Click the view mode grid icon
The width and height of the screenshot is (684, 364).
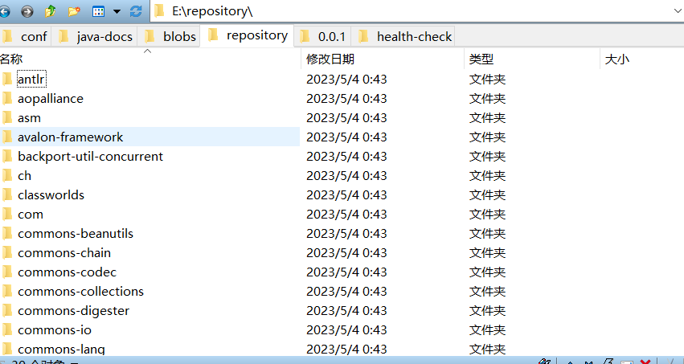pos(99,11)
